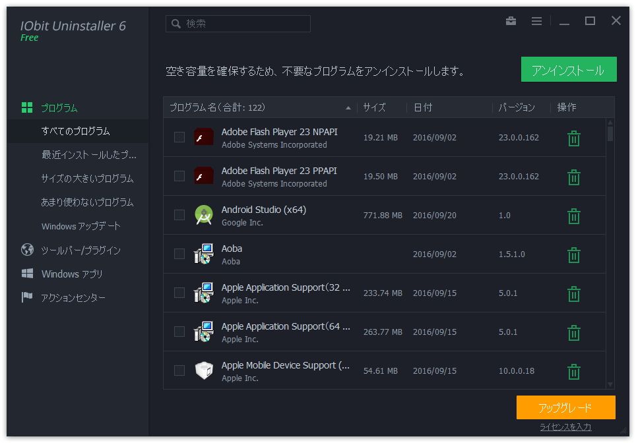Click the scrollbar down arrow
The width and height of the screenshot is (636, 443).
(610, 384)
